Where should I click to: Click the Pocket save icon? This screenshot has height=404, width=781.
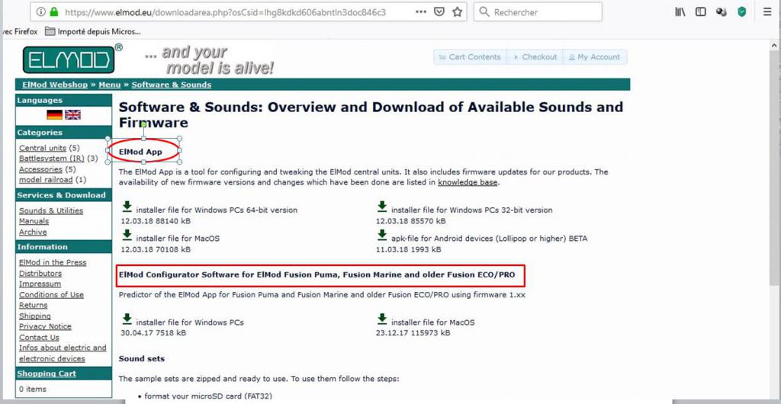click(439, 12)
